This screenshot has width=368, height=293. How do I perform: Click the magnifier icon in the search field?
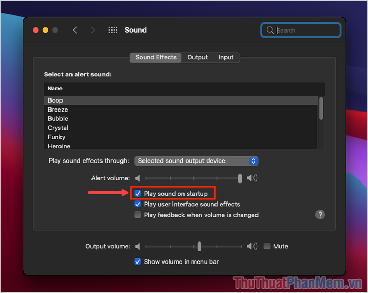tap(270, 30)
